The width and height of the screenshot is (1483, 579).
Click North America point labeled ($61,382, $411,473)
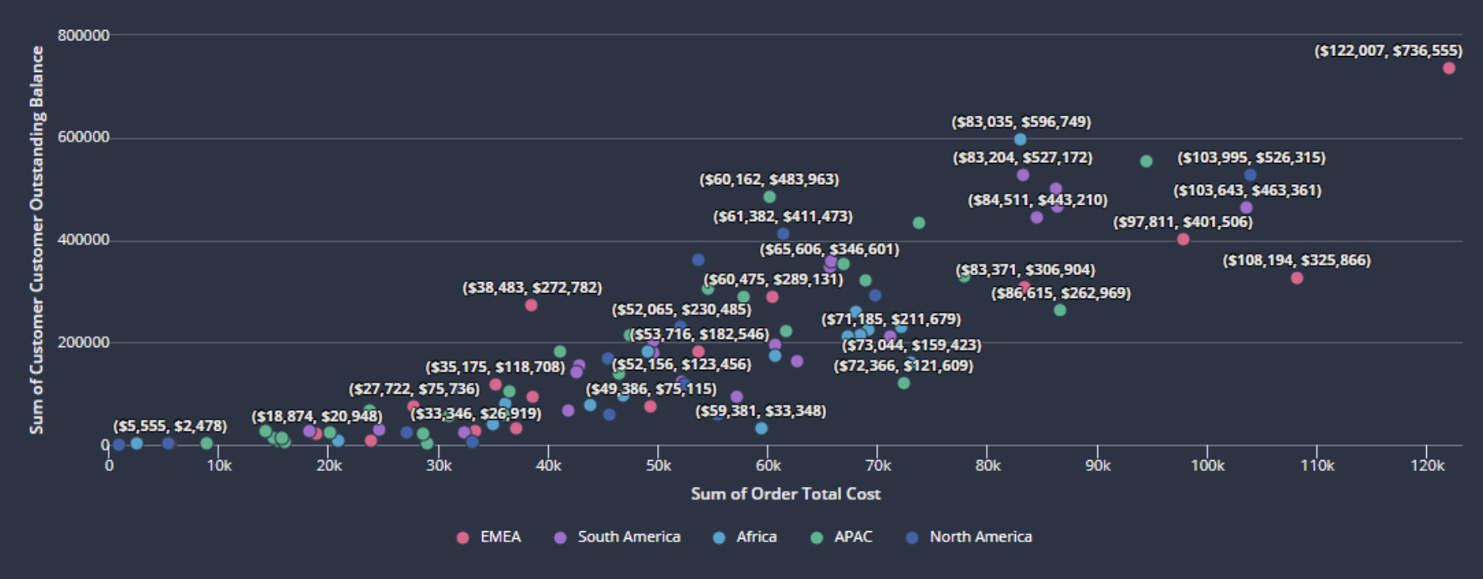tap(783, 234)
